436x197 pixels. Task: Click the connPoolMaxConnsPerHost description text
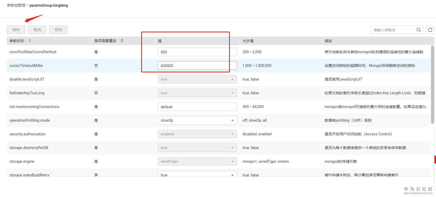pos(374,52)
